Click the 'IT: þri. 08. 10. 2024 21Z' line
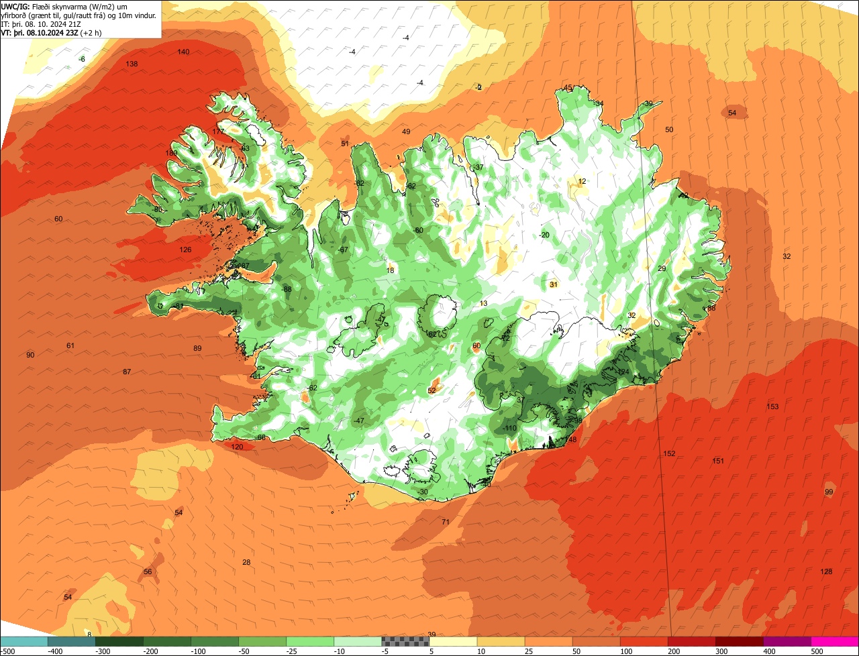Viewport: 859px width, 656px height. click(x=42, y=24)
